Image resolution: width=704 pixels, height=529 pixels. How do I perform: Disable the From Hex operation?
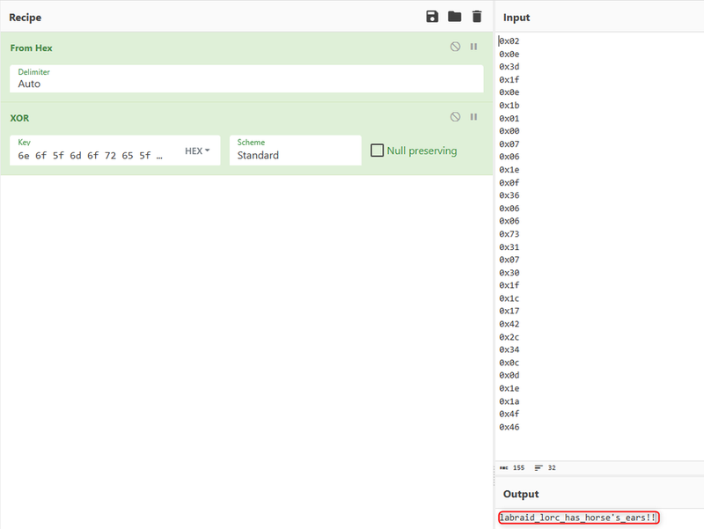point(455,47)
